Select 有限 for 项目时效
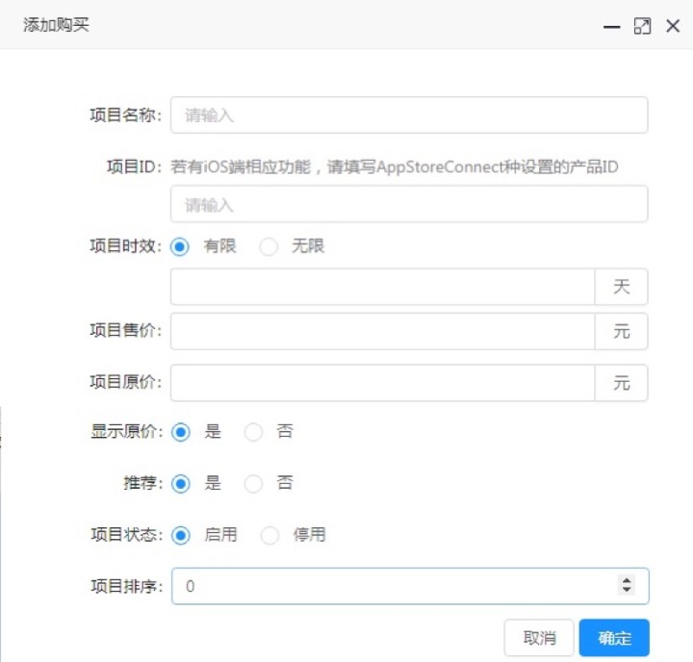693x662 pixels. [x=180, y=246]
